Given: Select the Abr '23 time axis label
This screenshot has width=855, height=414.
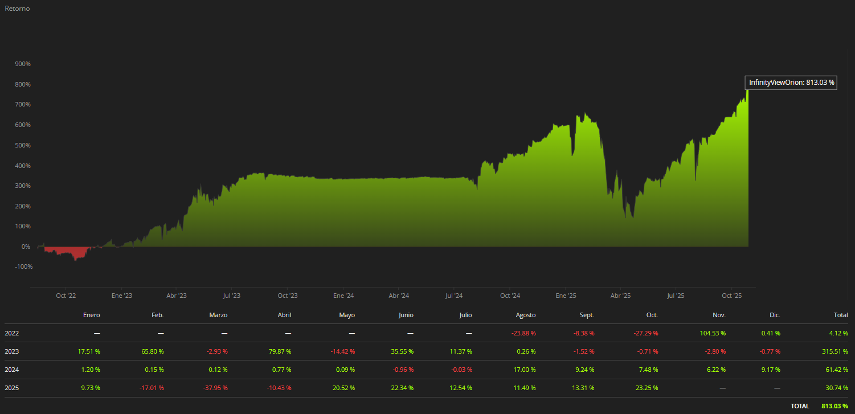Looking at the screenshot, I should pos(177,296).
